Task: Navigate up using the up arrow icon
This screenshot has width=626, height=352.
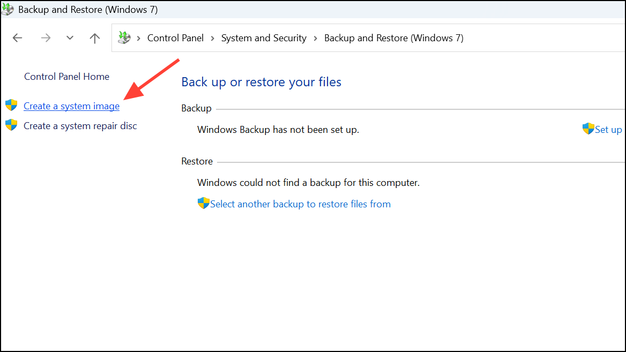Action: point(94,38)
